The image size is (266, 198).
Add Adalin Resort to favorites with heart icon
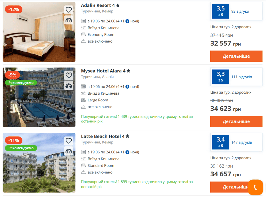(x=69, y=10)
